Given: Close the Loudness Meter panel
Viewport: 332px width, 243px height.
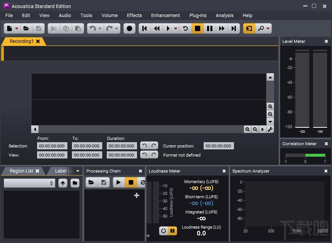Looking at the screenshot, I should pyautogui.click(x=224, y=171).
